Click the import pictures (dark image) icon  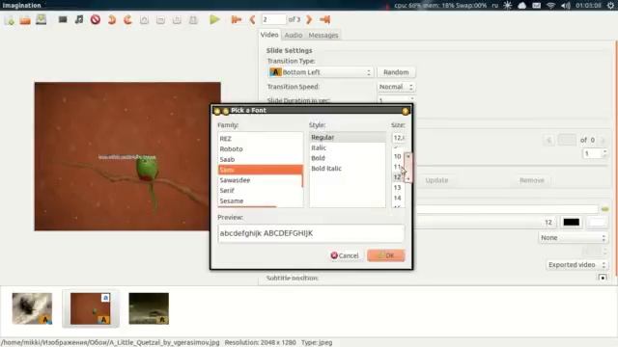tap(63, 19)
